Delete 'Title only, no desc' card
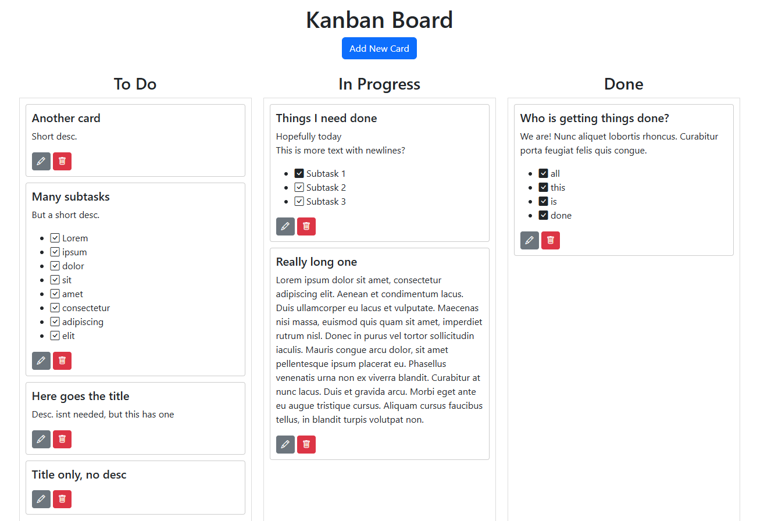Viewport: 764px width, 521px height. [x=62, y=499]
